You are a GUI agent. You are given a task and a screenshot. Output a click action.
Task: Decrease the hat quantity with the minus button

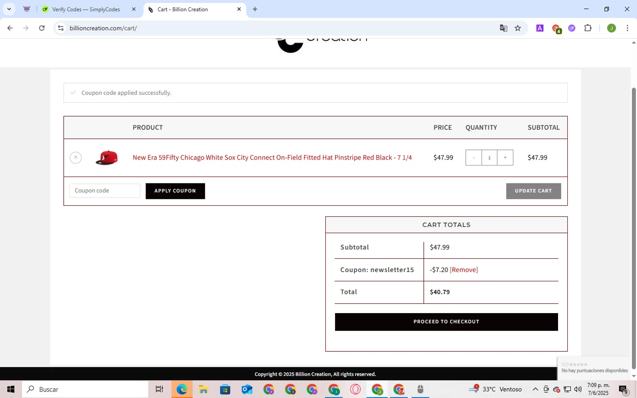pos(474,157)
